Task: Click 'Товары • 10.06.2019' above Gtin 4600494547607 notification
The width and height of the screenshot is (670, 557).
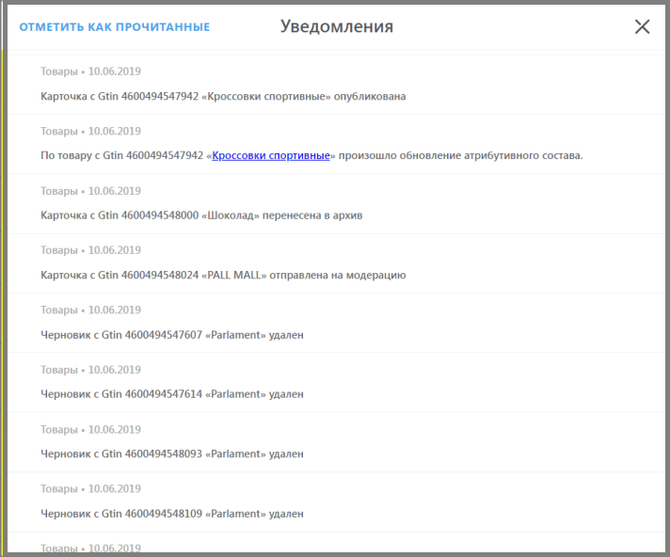Action: pos(90,310)
